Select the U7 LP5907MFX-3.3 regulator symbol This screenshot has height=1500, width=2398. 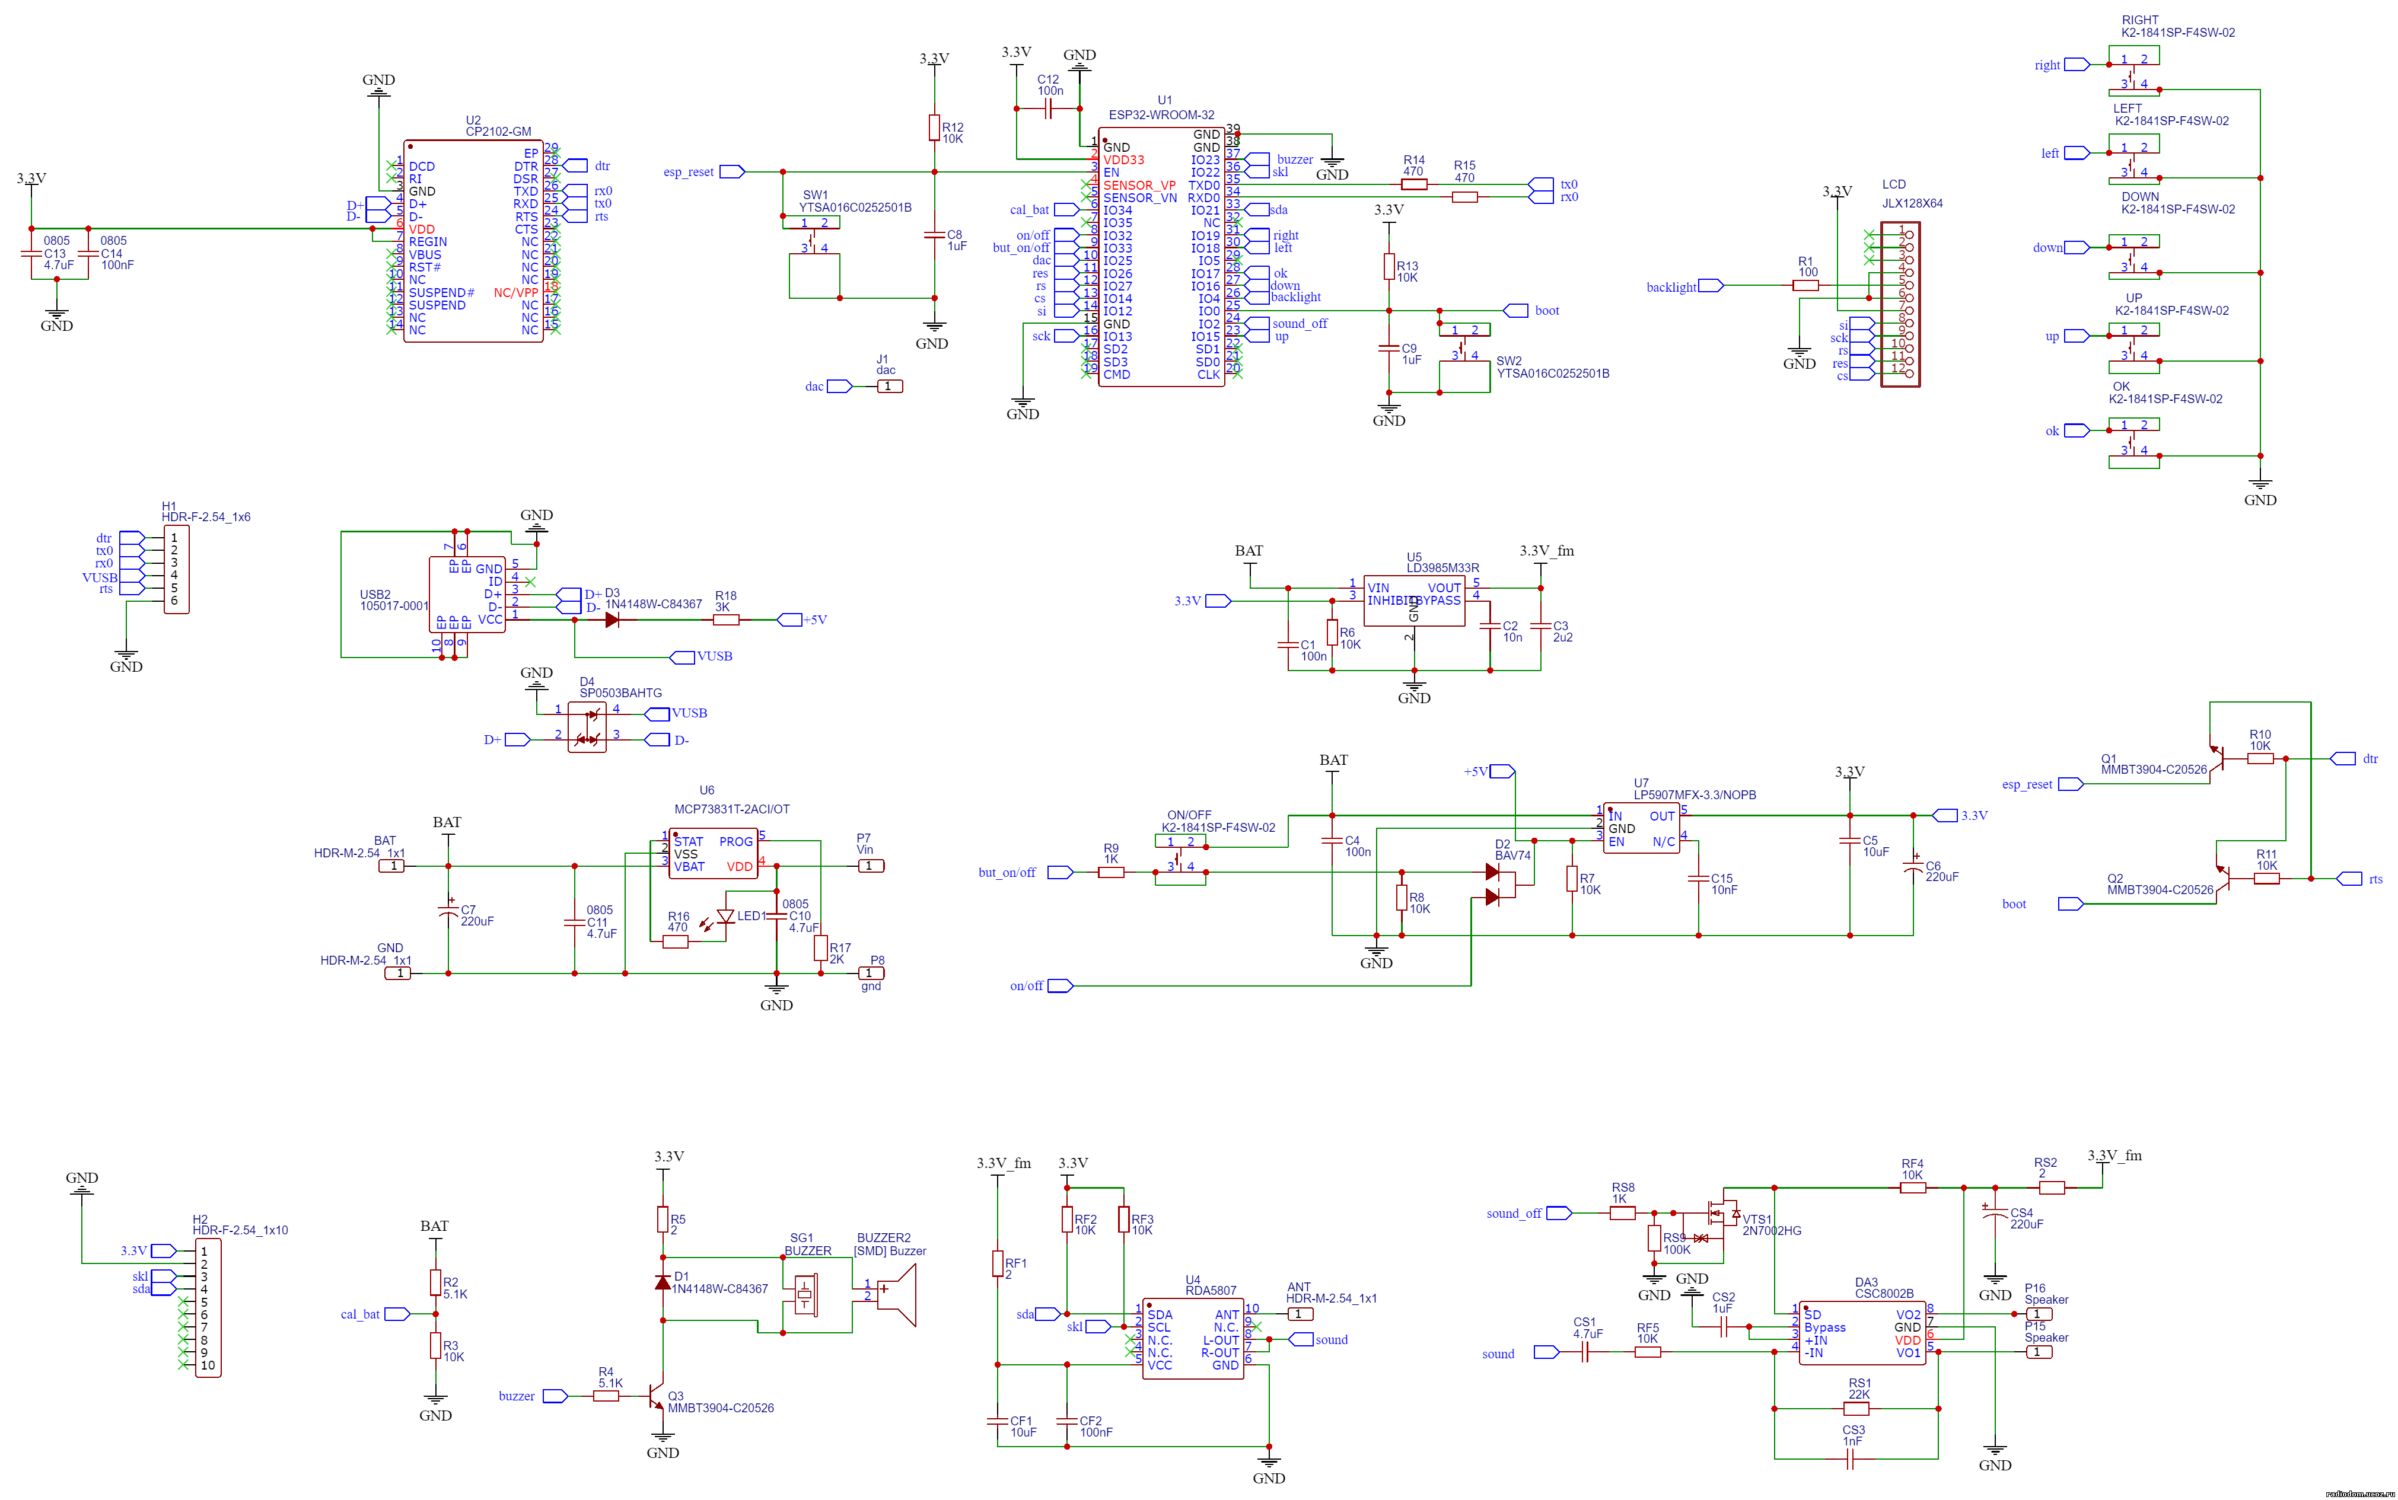point(1641,828)
